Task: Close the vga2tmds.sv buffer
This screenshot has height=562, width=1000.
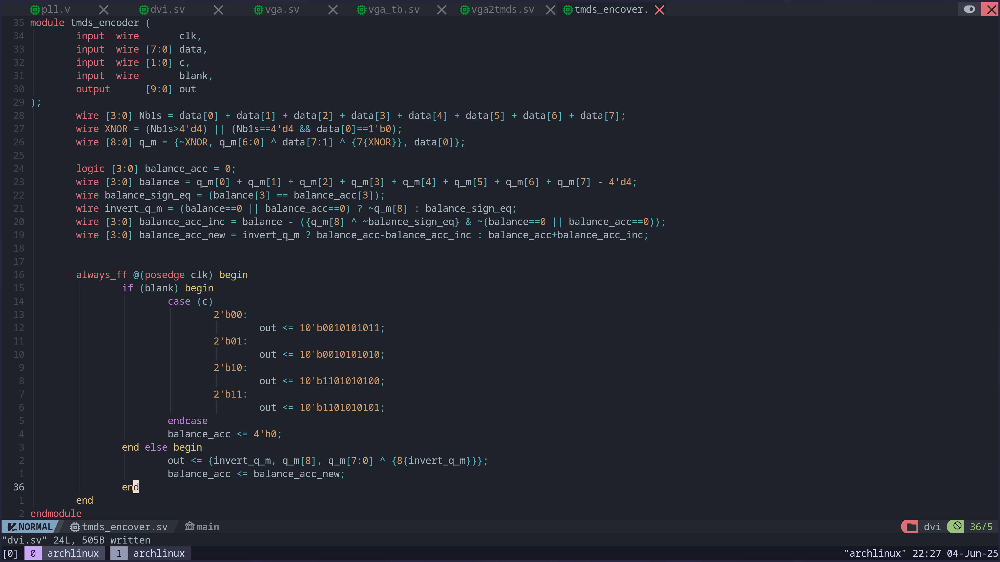Action: coord(551,10)
